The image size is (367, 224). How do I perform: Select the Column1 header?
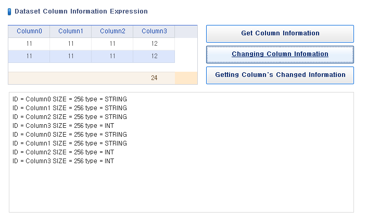pos(71,31)
